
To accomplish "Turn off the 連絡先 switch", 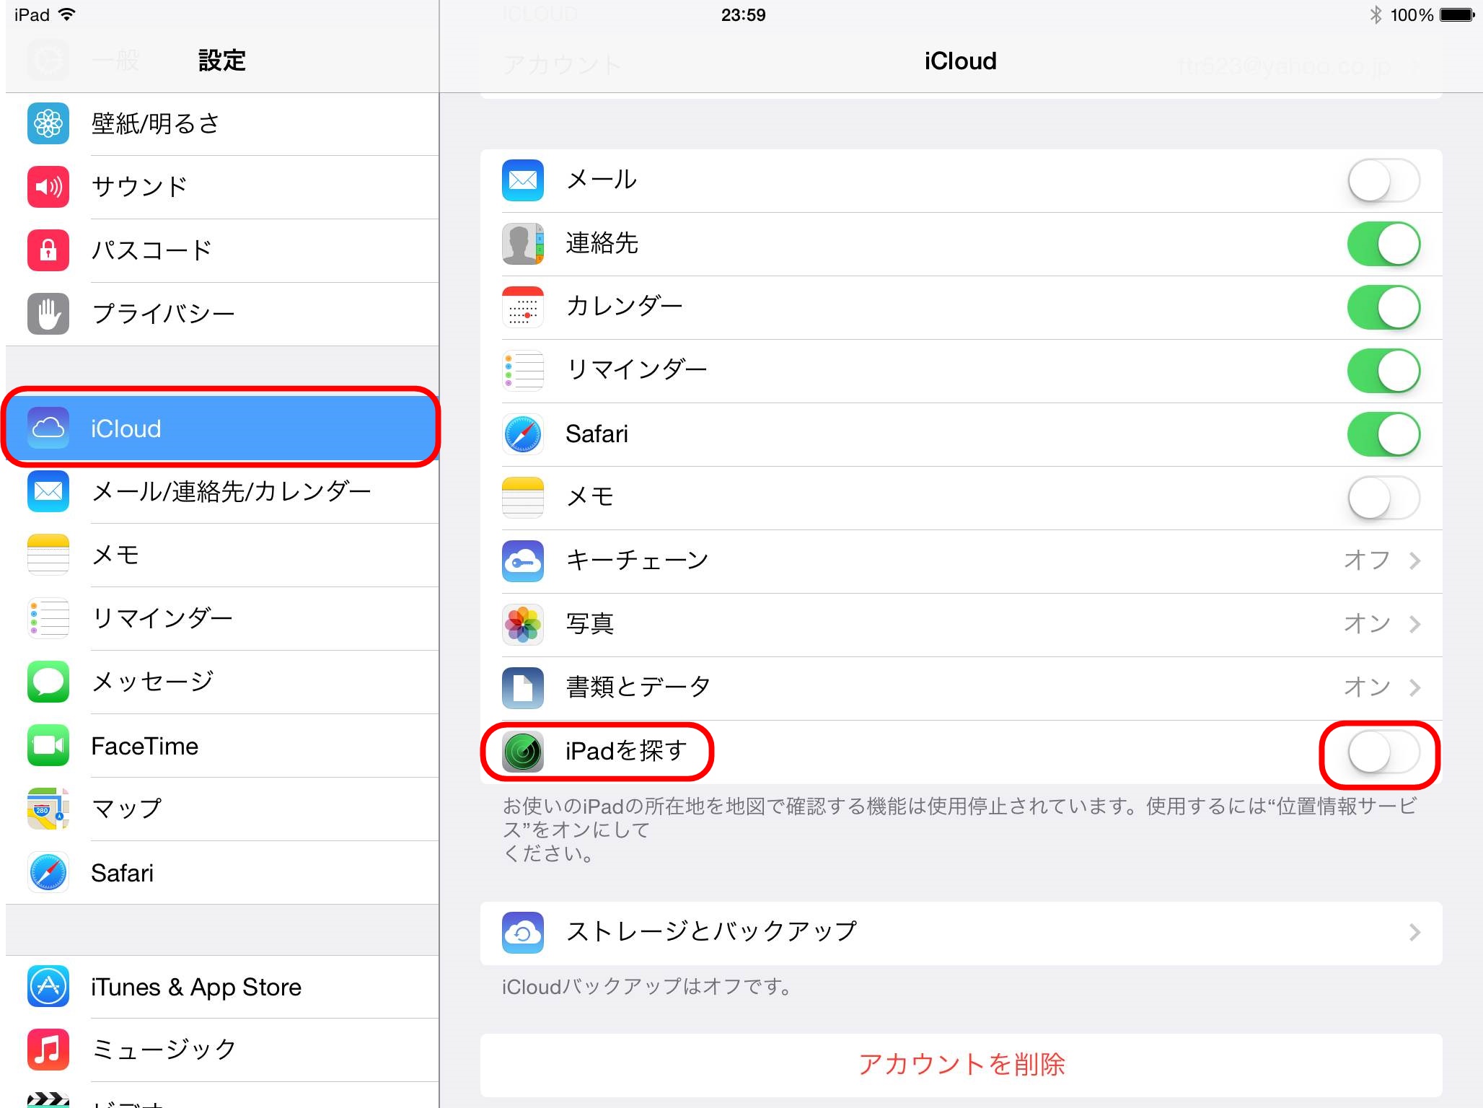I will pos(1383,244).
